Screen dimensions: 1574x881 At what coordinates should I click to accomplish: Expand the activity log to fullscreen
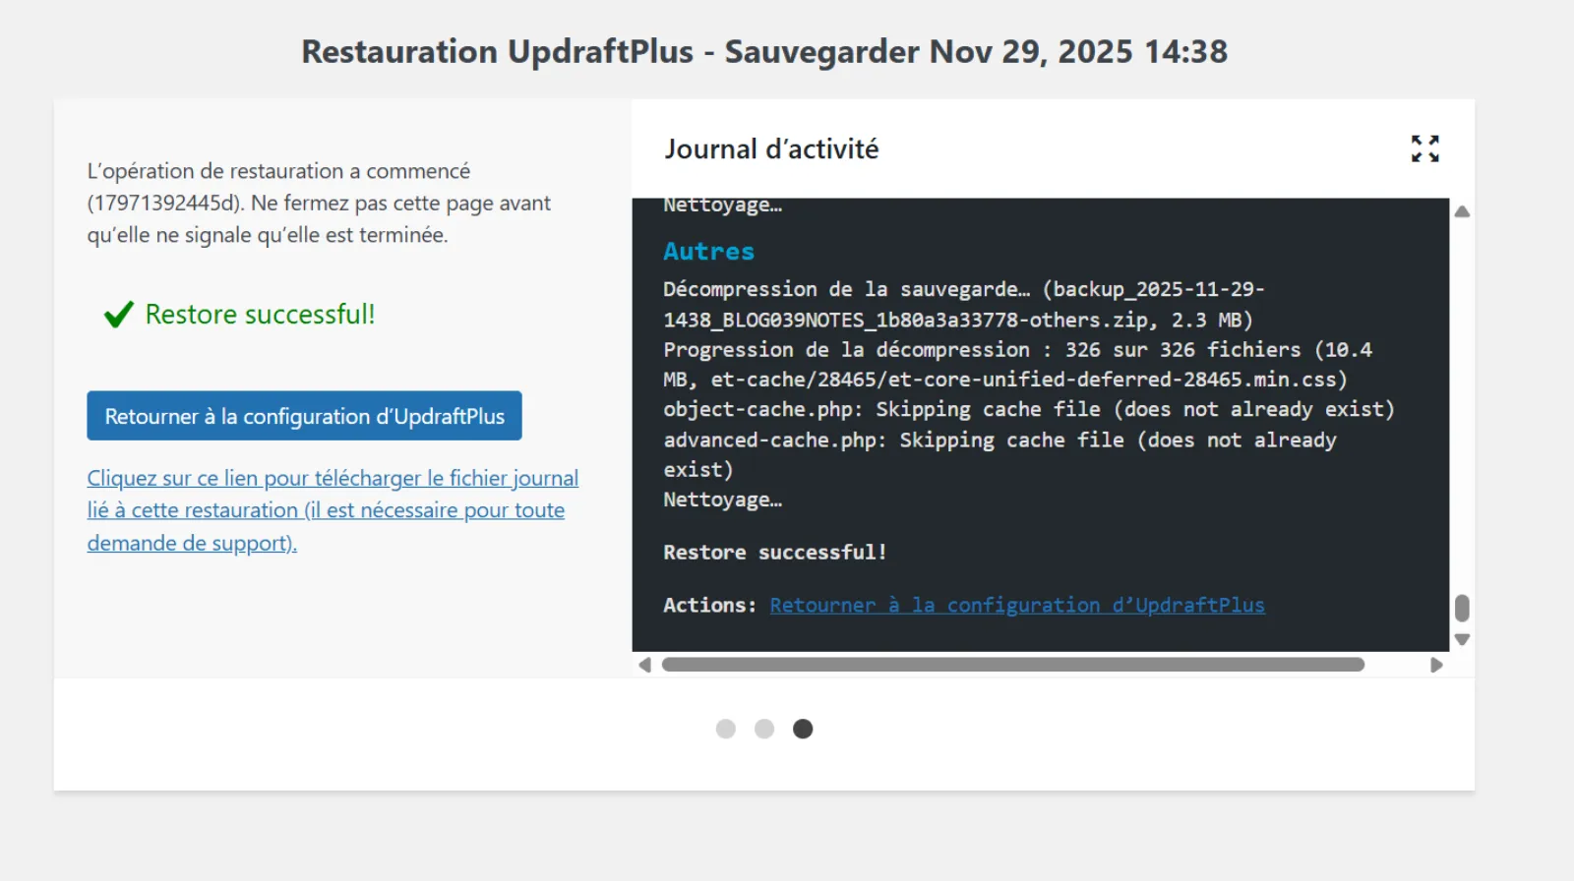tap(1424, 148)
